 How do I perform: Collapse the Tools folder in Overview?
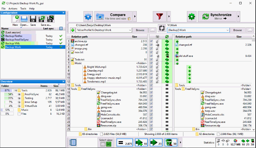[x=16, y=90]
